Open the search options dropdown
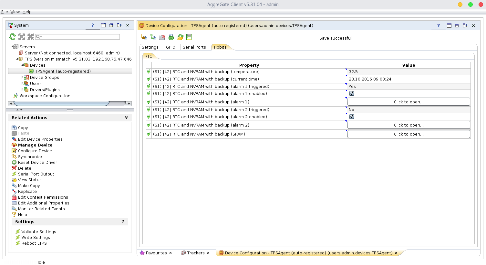Image resolution: width=486 pixels, height=265 pixels. pos(39,37)
